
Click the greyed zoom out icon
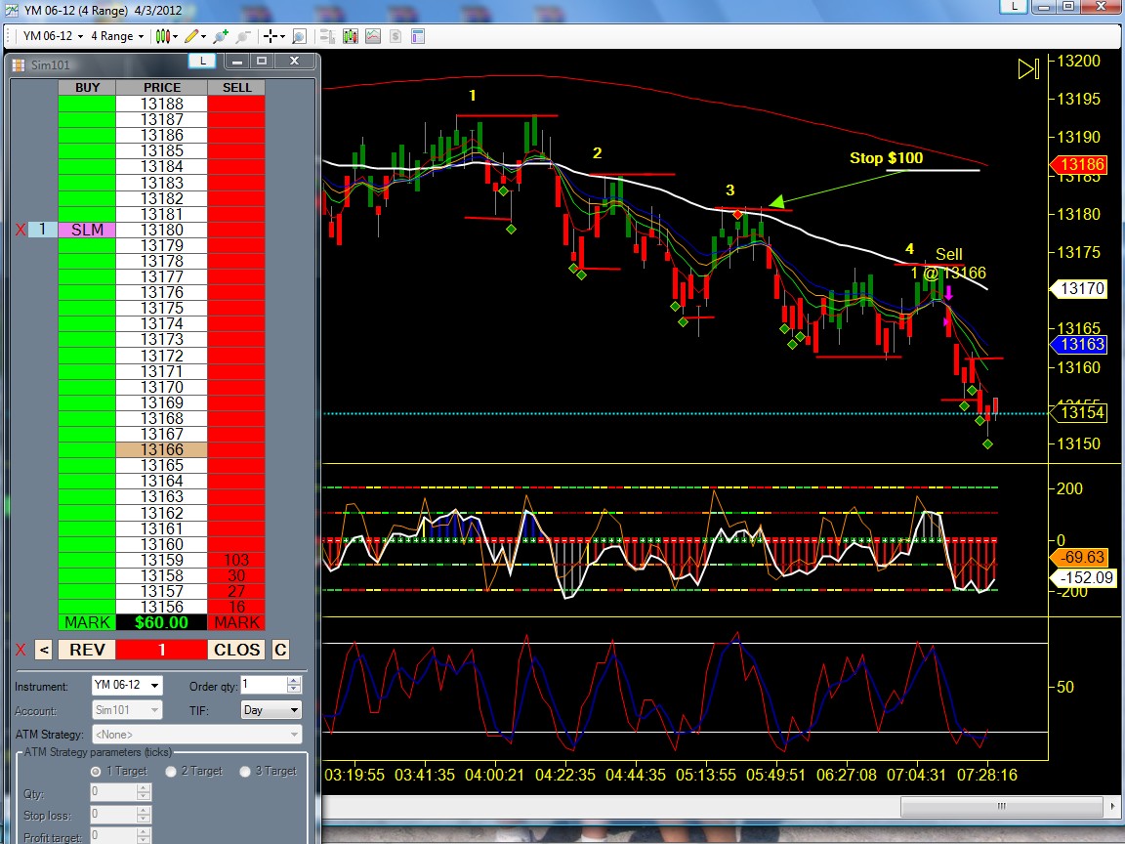tap(244, 36)
